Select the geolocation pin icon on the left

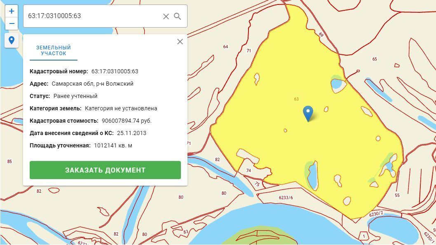tap(11, 40)
